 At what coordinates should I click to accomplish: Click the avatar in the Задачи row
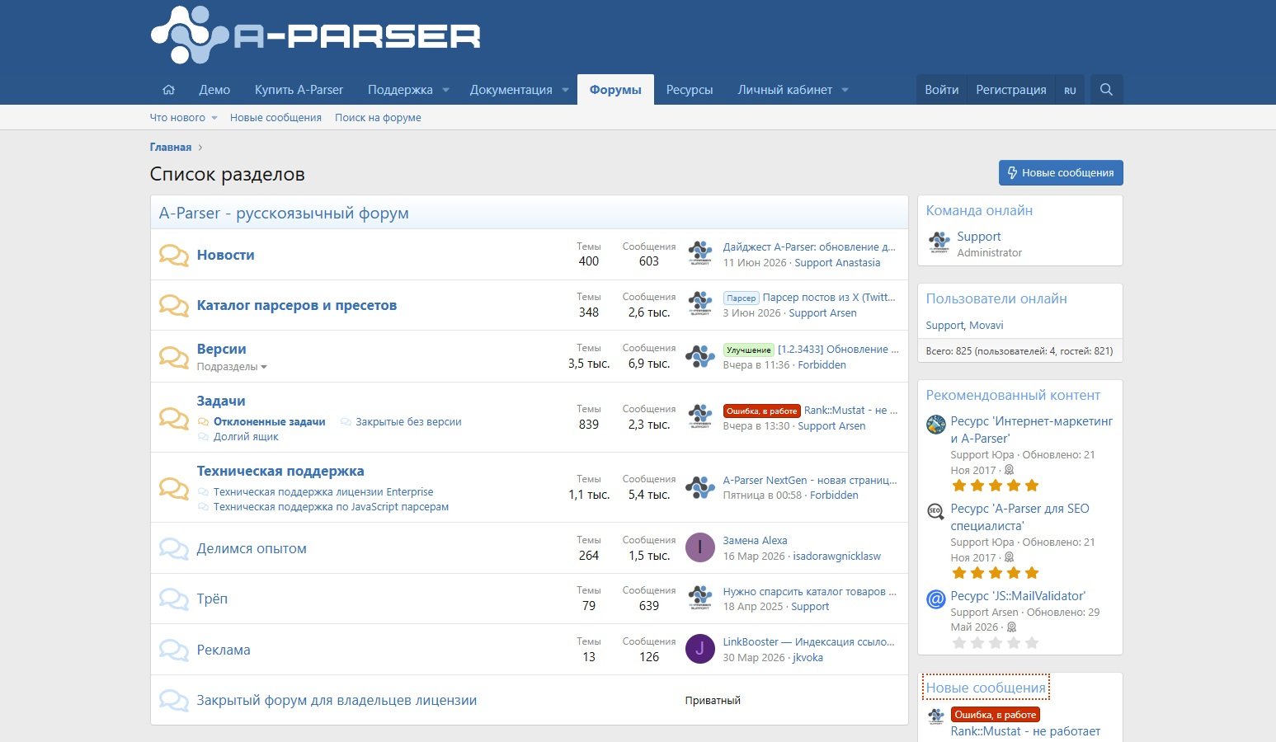click(700, 417)
